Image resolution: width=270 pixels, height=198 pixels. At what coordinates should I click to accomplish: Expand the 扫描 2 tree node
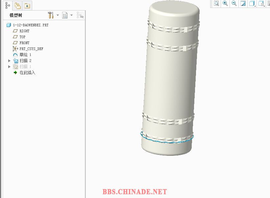click(x=9, y=61)
